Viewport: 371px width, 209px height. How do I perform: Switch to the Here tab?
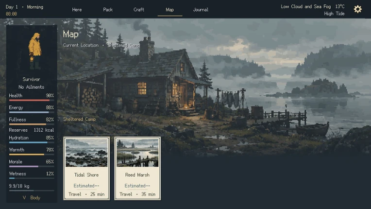click(x=77, y=10)
